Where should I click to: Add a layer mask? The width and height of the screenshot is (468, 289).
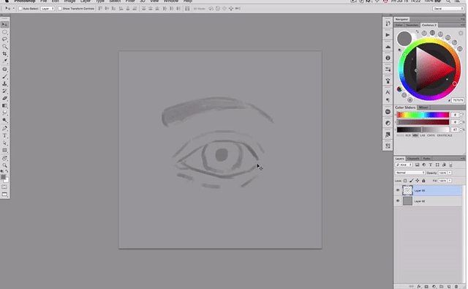[426, 286]
